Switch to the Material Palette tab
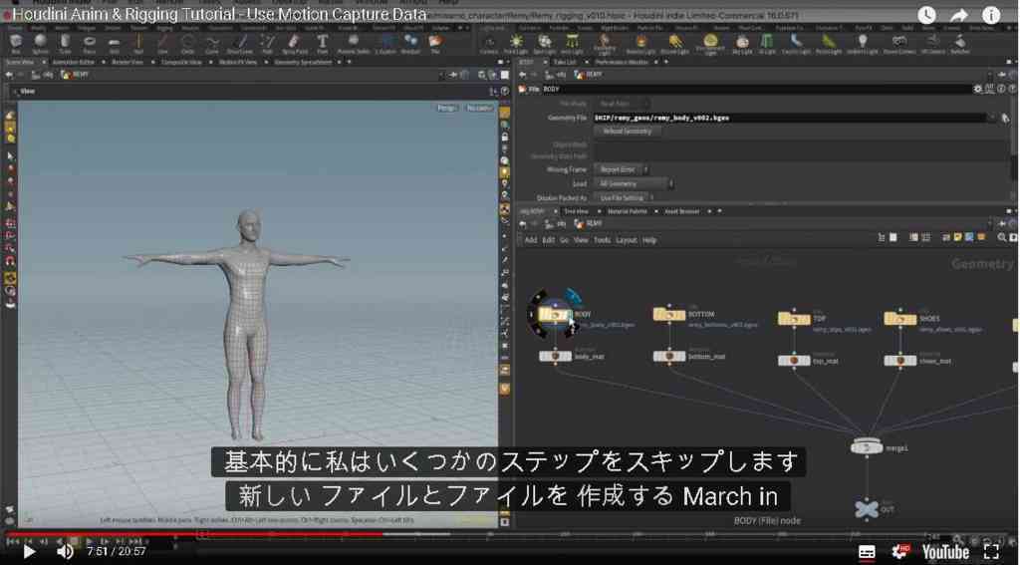 pos(628,211)
